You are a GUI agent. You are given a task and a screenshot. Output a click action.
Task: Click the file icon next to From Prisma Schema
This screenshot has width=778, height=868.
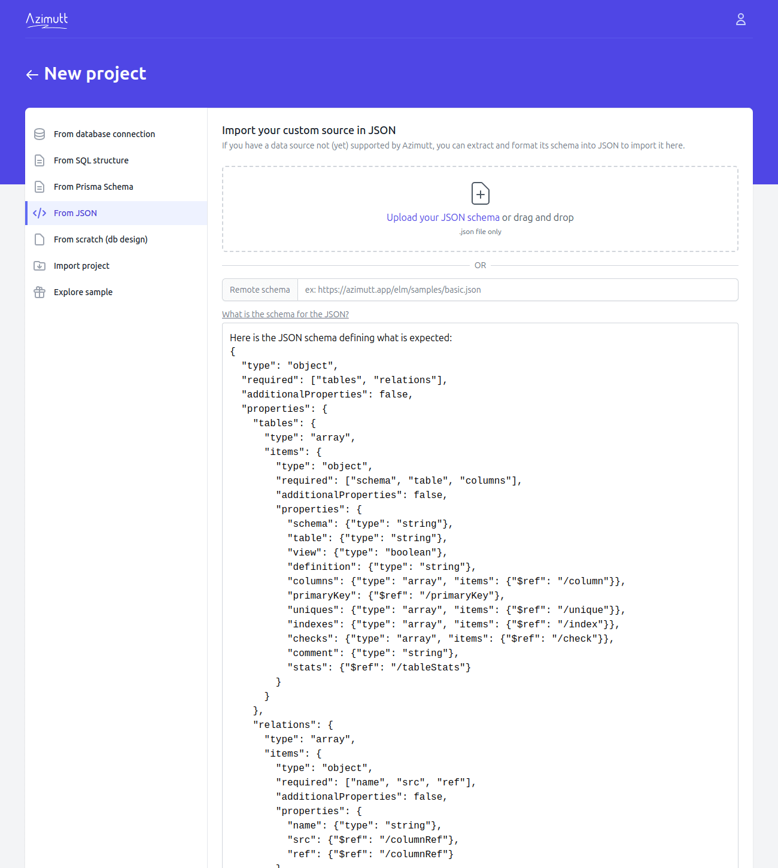click(39, 187)
